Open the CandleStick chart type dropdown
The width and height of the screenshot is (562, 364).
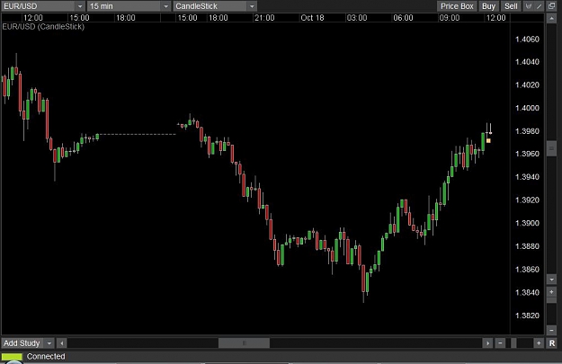(x=215, y=6)
